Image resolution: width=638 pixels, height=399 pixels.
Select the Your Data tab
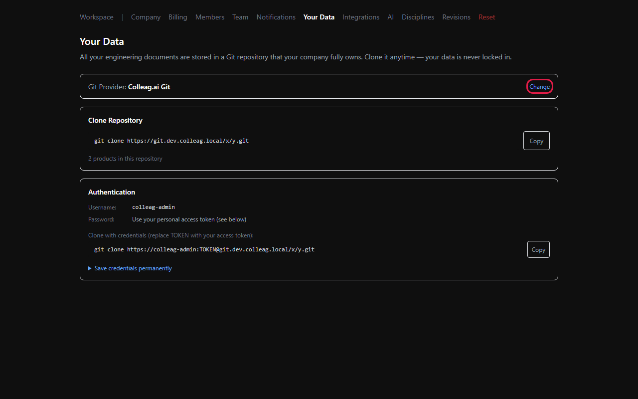pos(319,17)
